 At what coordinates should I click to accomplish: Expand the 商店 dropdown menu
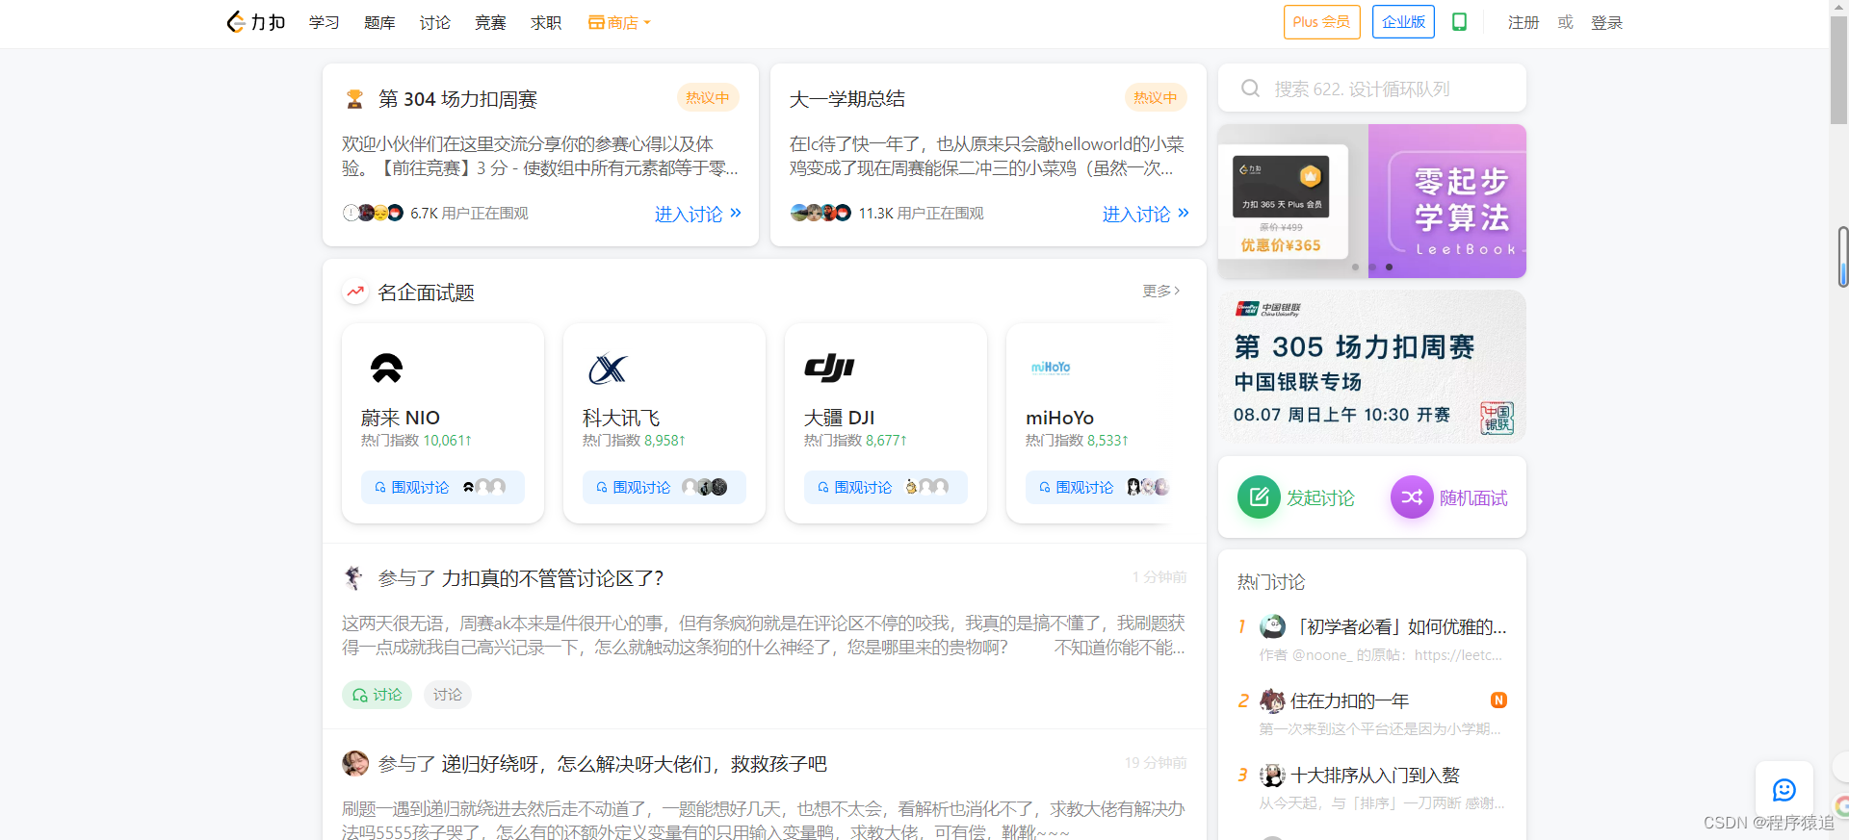click(x=620, y=22)
